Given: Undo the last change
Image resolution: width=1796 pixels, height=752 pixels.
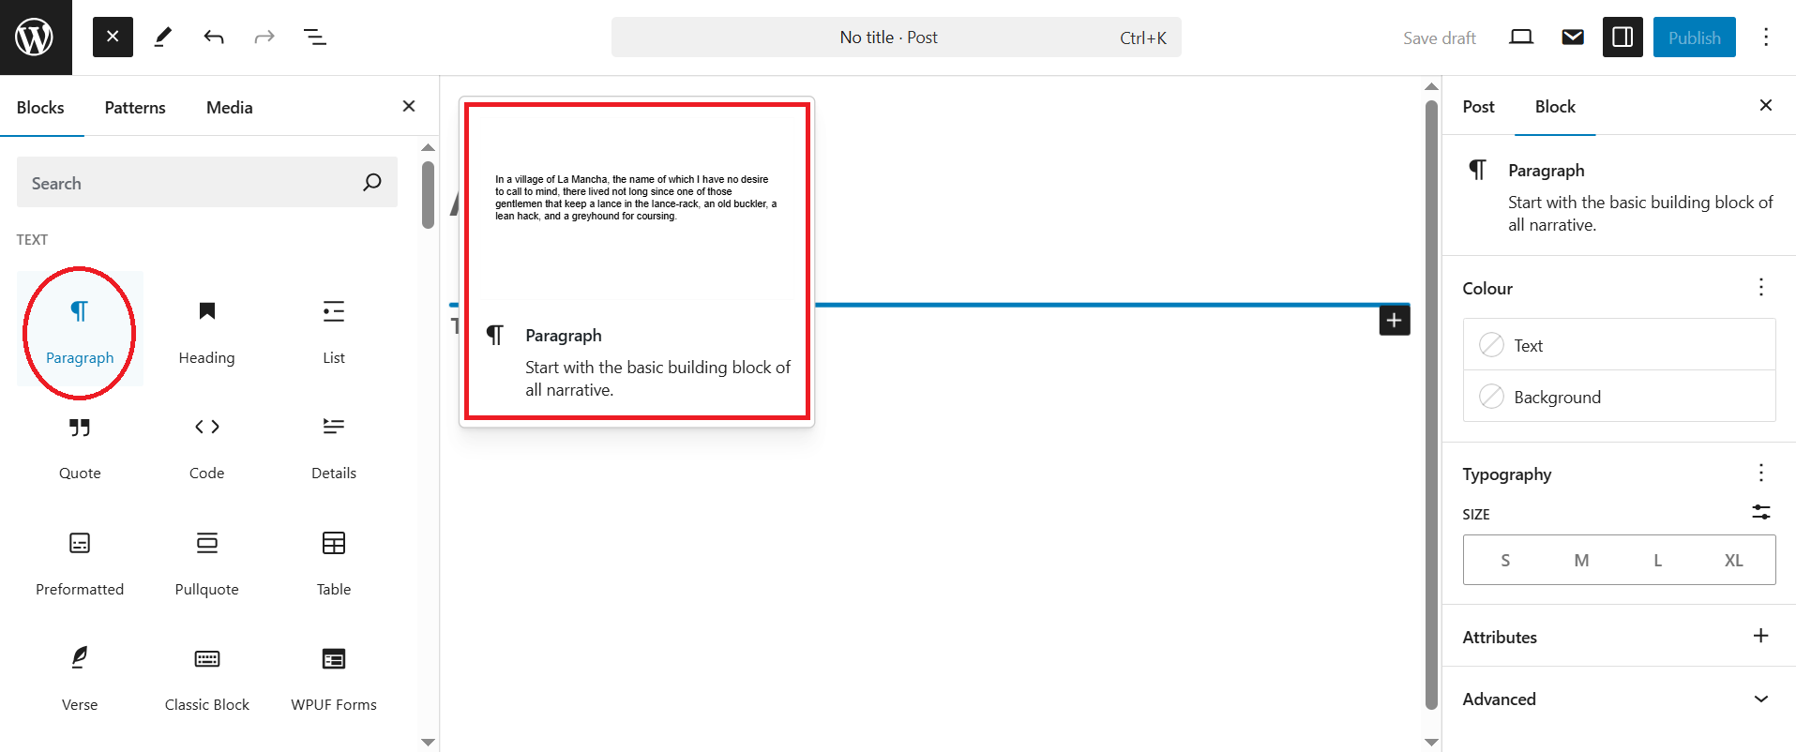Looking at the screenshot, I should tap(214, 38).
